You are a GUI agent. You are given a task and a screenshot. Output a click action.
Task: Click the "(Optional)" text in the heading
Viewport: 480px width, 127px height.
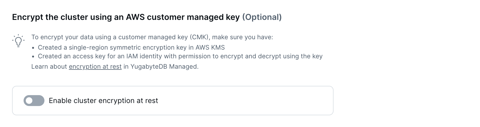tap(262, 17)
